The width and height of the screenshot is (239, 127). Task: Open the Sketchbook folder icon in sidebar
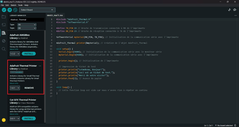click(4, 17)
